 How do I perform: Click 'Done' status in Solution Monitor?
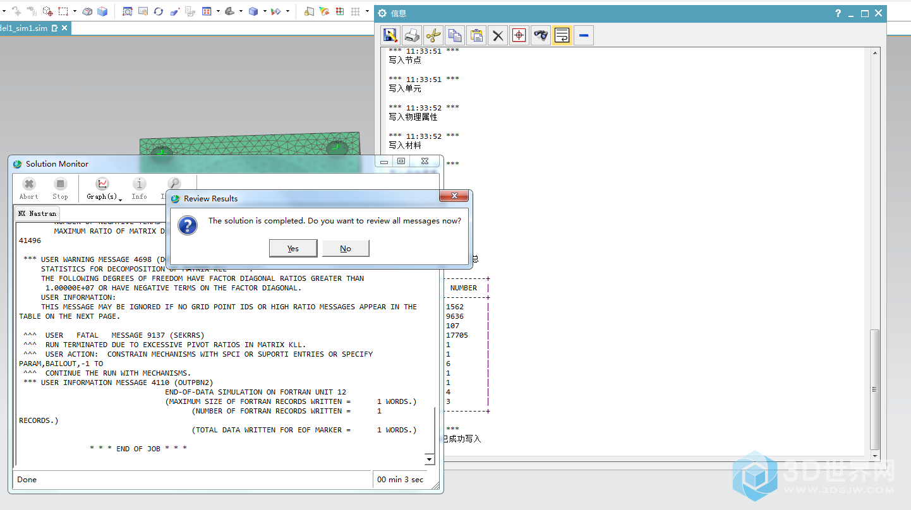coord(27,480)
